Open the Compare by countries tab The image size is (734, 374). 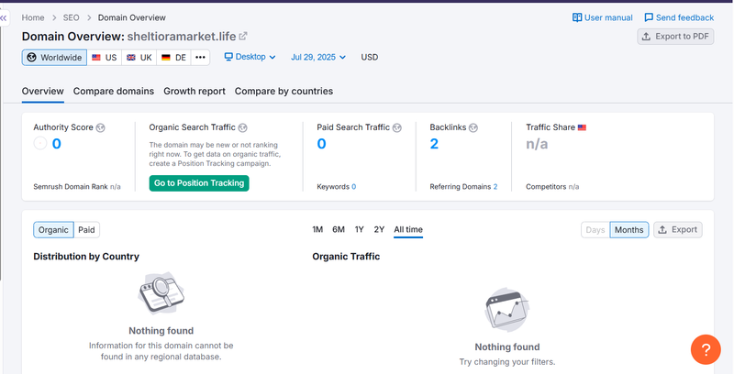[284, 91]
